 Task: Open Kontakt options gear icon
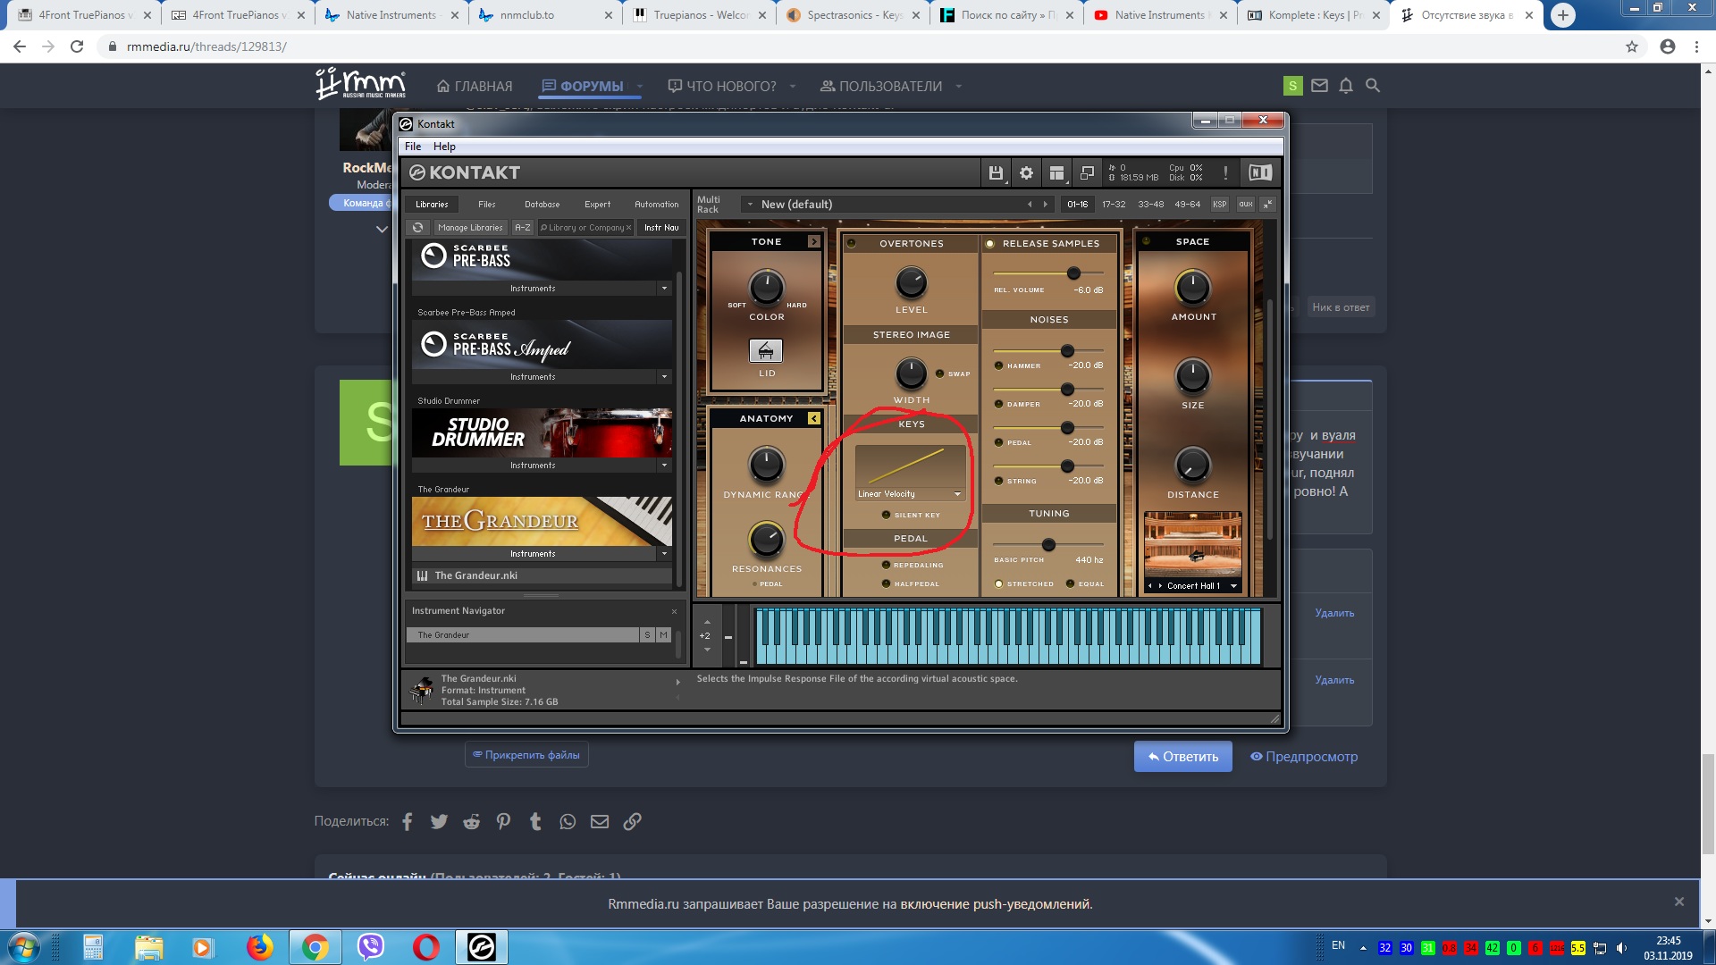click(1026, 173)
